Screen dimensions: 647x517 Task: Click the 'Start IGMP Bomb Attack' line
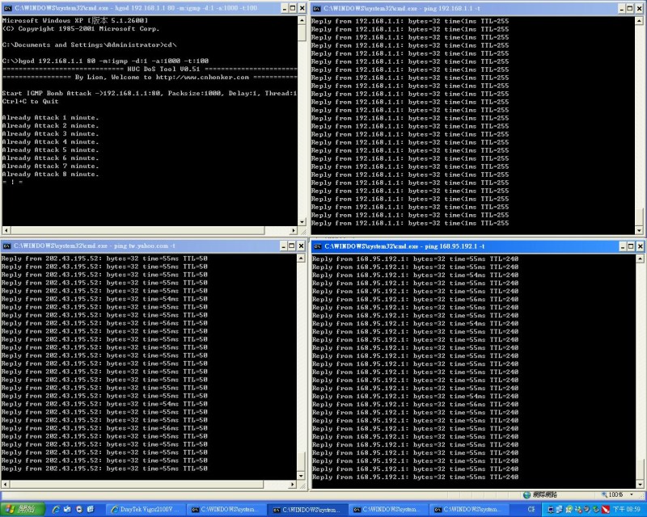tap(150, 93)
